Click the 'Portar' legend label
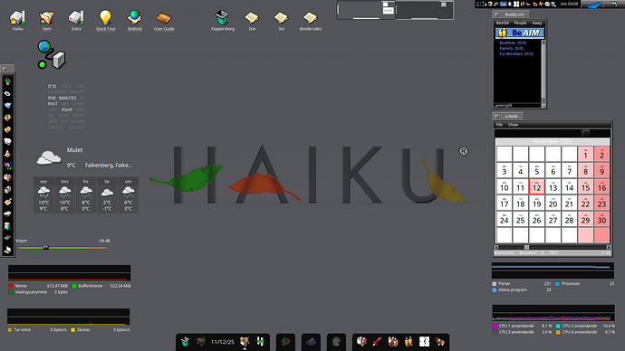This screenshot has width=625, height=351. tap(505, 283)
